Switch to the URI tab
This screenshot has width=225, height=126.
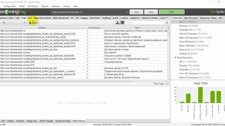tap(17, 18)
